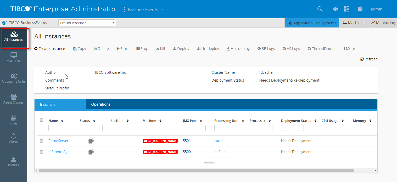Viewport: 397px width, 182px height.
Task: Sort by the Deployment Status column
Action: tap(315, 121)
